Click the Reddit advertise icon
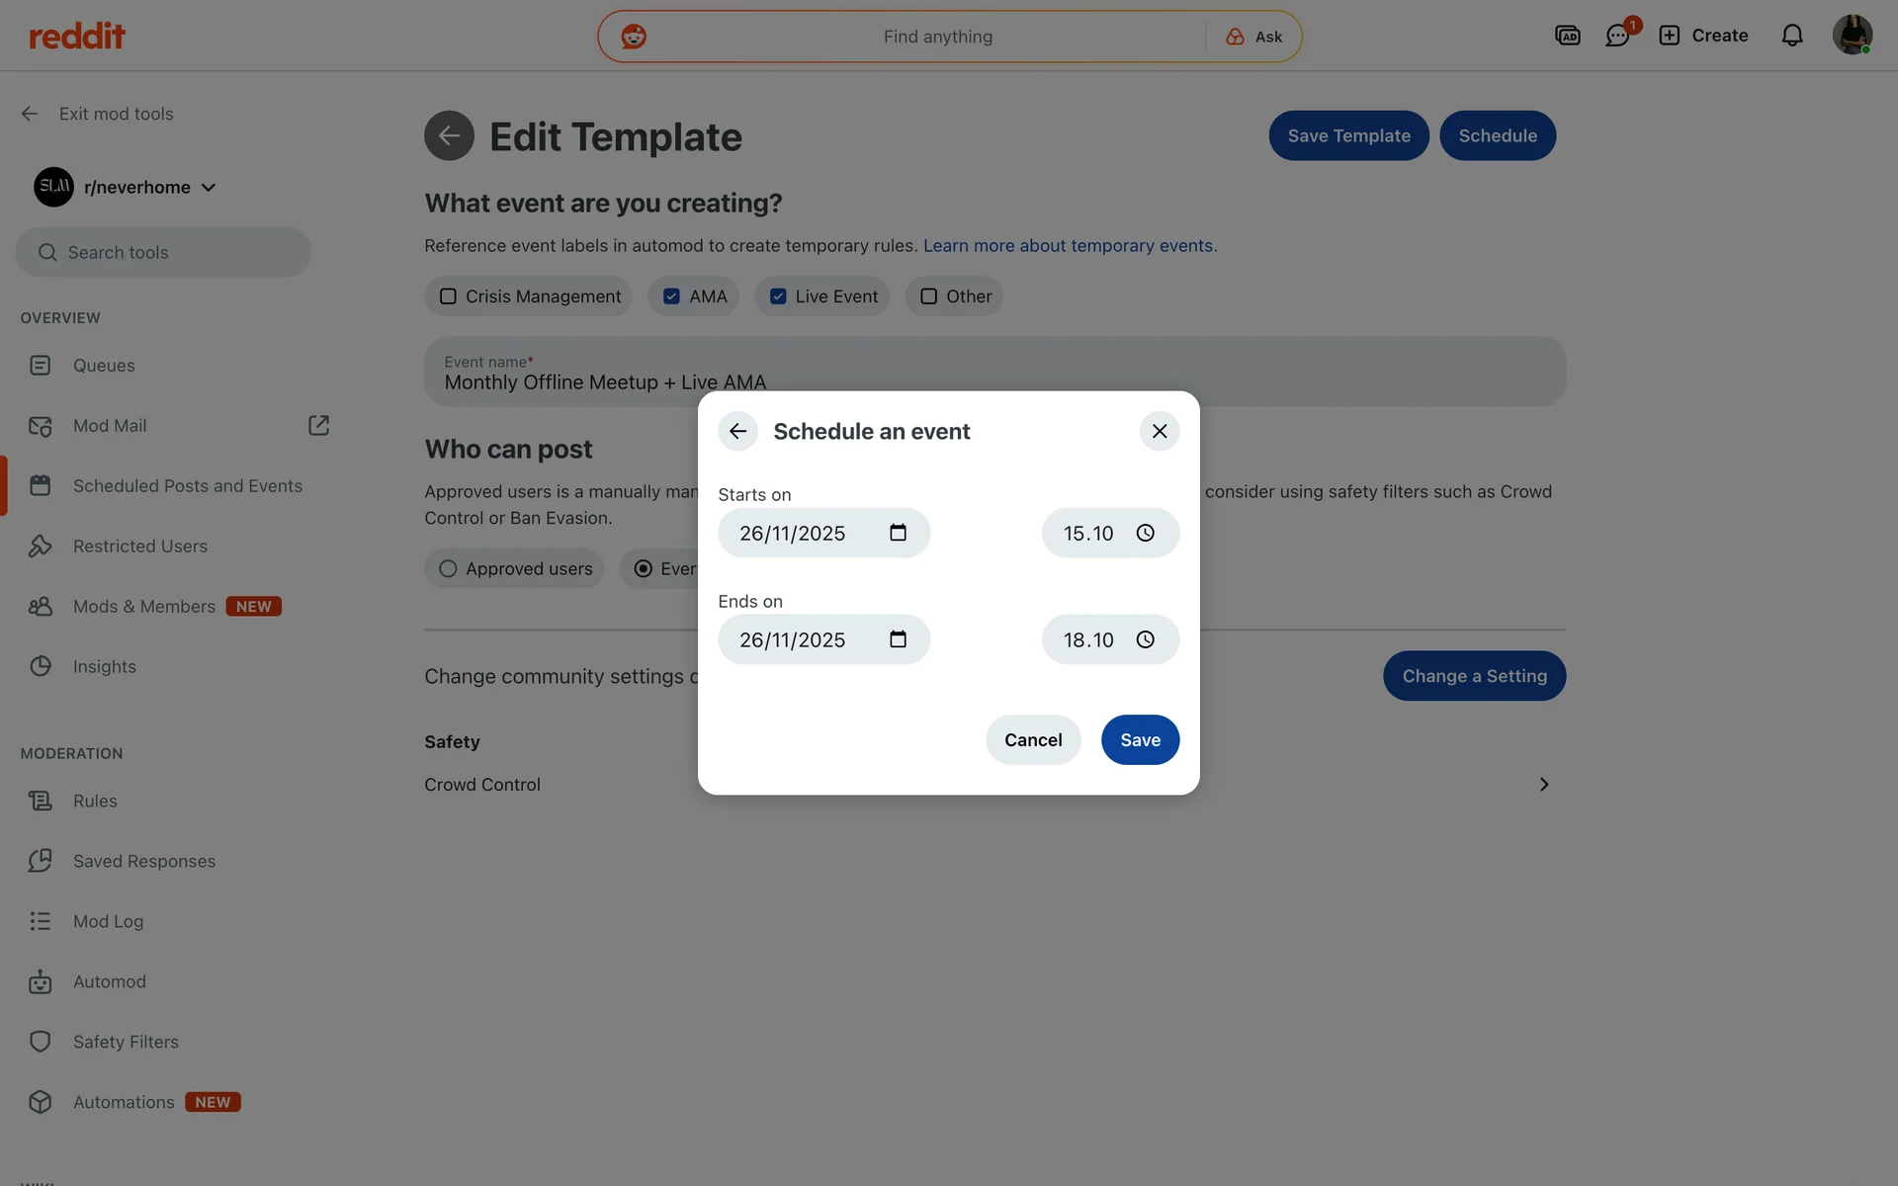Viewport: 1898px width, 1186px height. coord(1567,36)
